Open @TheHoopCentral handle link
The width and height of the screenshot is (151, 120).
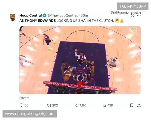coord(62,15)
